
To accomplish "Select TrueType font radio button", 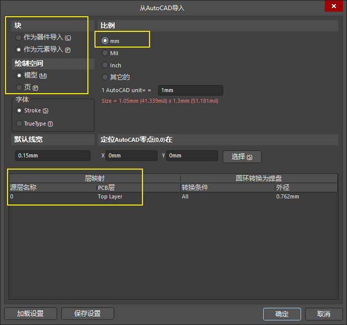I will pyautogui.click(x=19, y=124).
